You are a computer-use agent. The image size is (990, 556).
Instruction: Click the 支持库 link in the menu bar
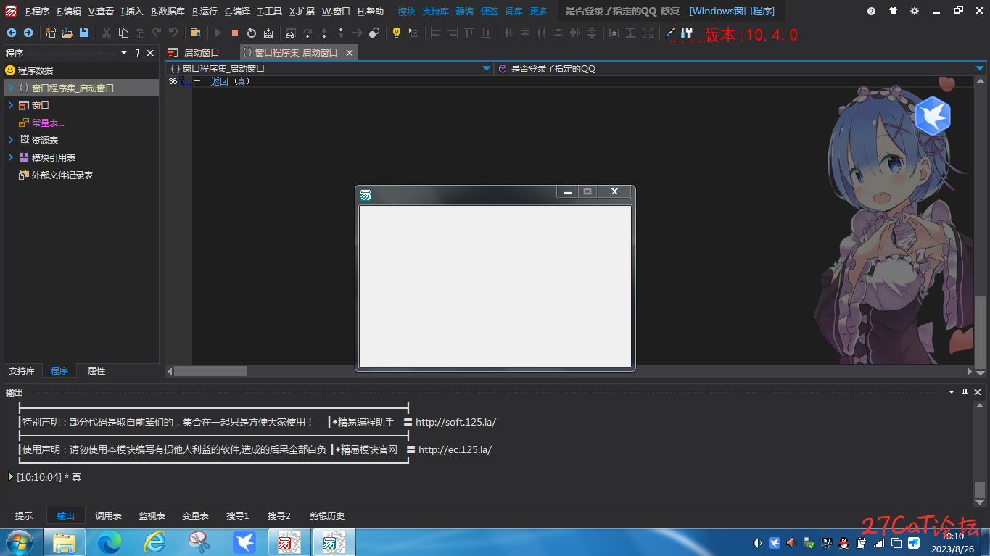(435, 11)
